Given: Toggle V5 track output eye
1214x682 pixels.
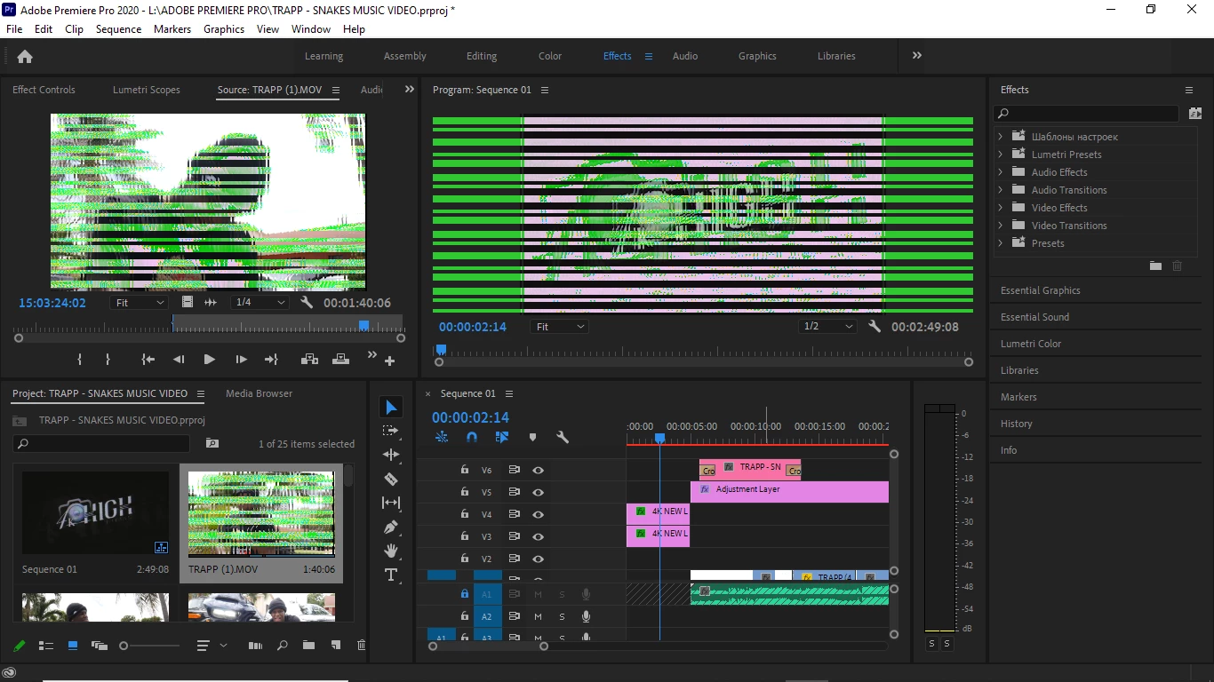Looking at the screenshot, I should (x=538, y=492).
